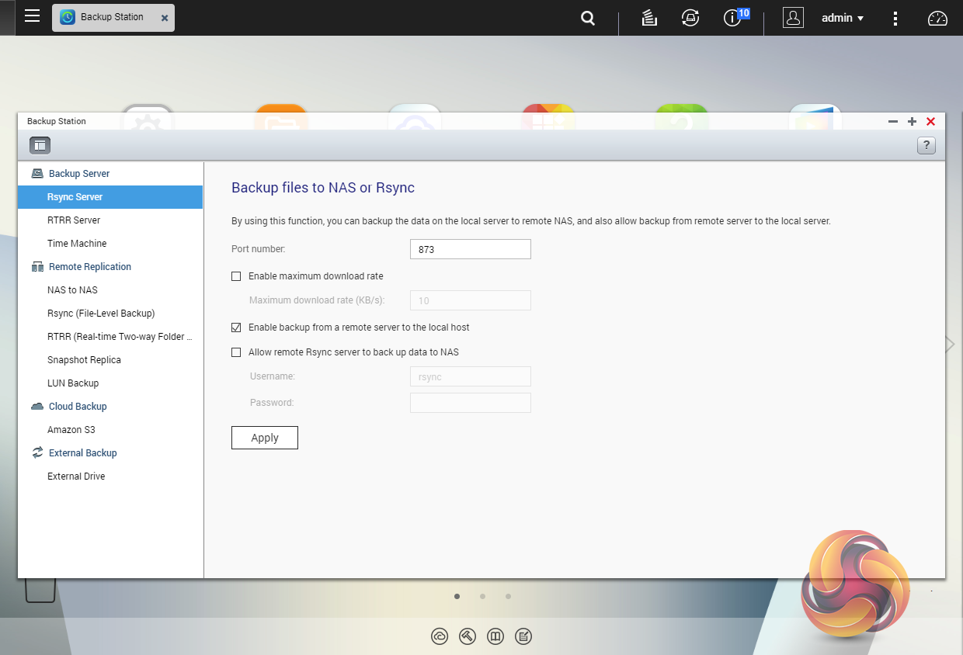Viewport: 963px width, 655px height.
Task: Open Backup Station help question mark
Action: (x=926, y=145)
